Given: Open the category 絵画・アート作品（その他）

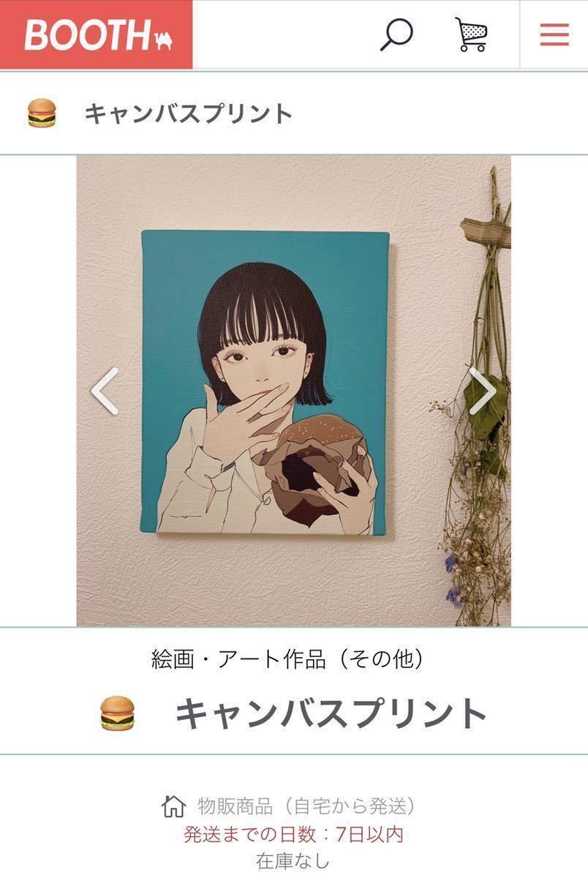Looking at the screenshot, I should pyautogui.click(x=287, y=659).
